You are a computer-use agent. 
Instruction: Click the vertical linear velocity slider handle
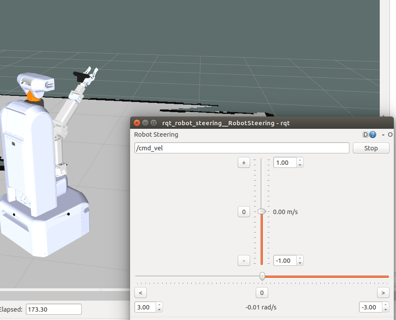[262, 211]
